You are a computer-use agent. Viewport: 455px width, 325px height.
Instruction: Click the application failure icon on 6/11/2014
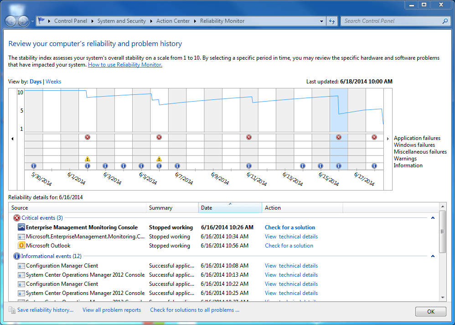[x=248, y=137]
